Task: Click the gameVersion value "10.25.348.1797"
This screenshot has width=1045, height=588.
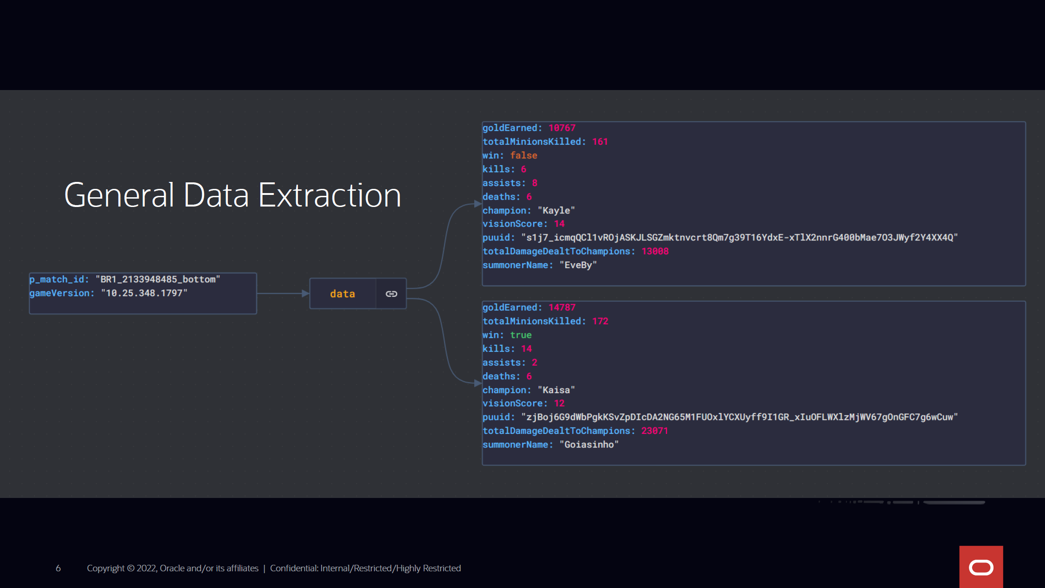Action: pos(144,293)
